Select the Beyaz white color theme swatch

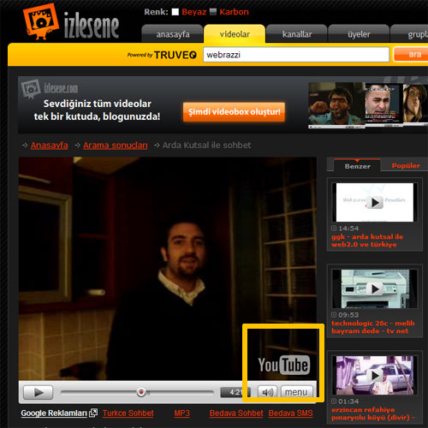tap(175, 12)
